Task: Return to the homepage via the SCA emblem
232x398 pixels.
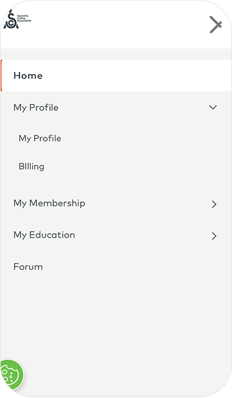Action: coord(17,19)
